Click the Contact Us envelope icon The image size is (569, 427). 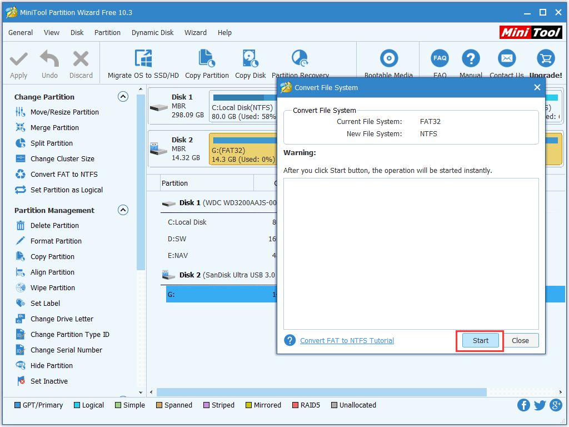click(507, 58)
